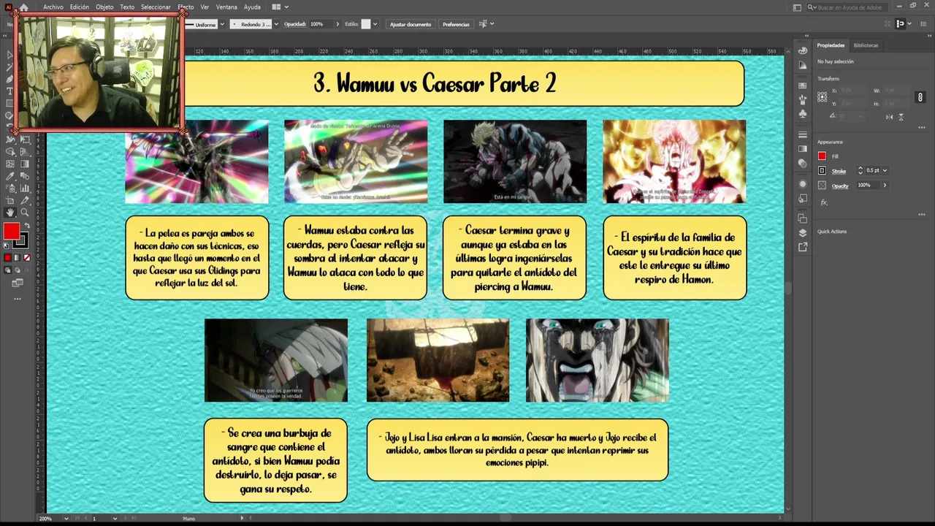935x526 pixels.
Task: Open the Appearance panel sun icon
Action: 803,184
